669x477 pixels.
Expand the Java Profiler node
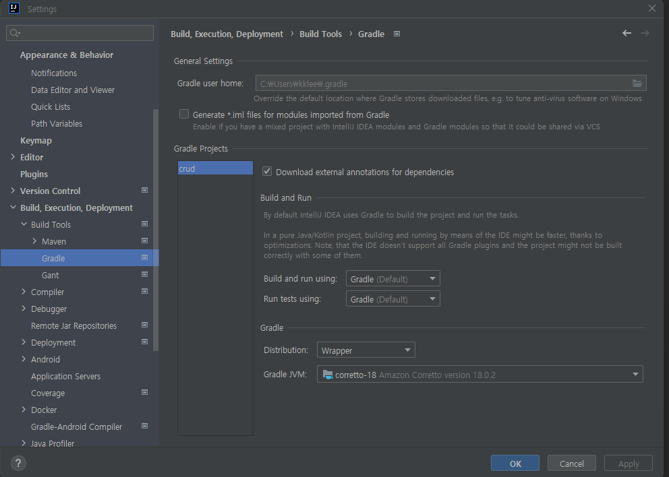(24, 443)
